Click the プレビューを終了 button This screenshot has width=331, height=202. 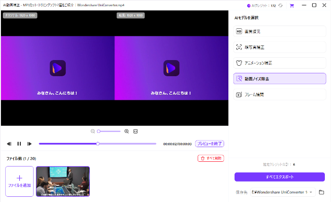209,143
